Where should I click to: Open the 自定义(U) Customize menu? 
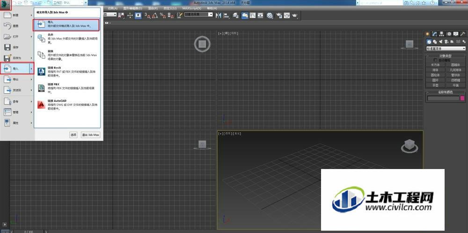(170, 8)
